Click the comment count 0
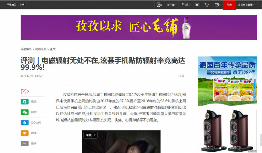262x153 pixels. tap(28, 91)
